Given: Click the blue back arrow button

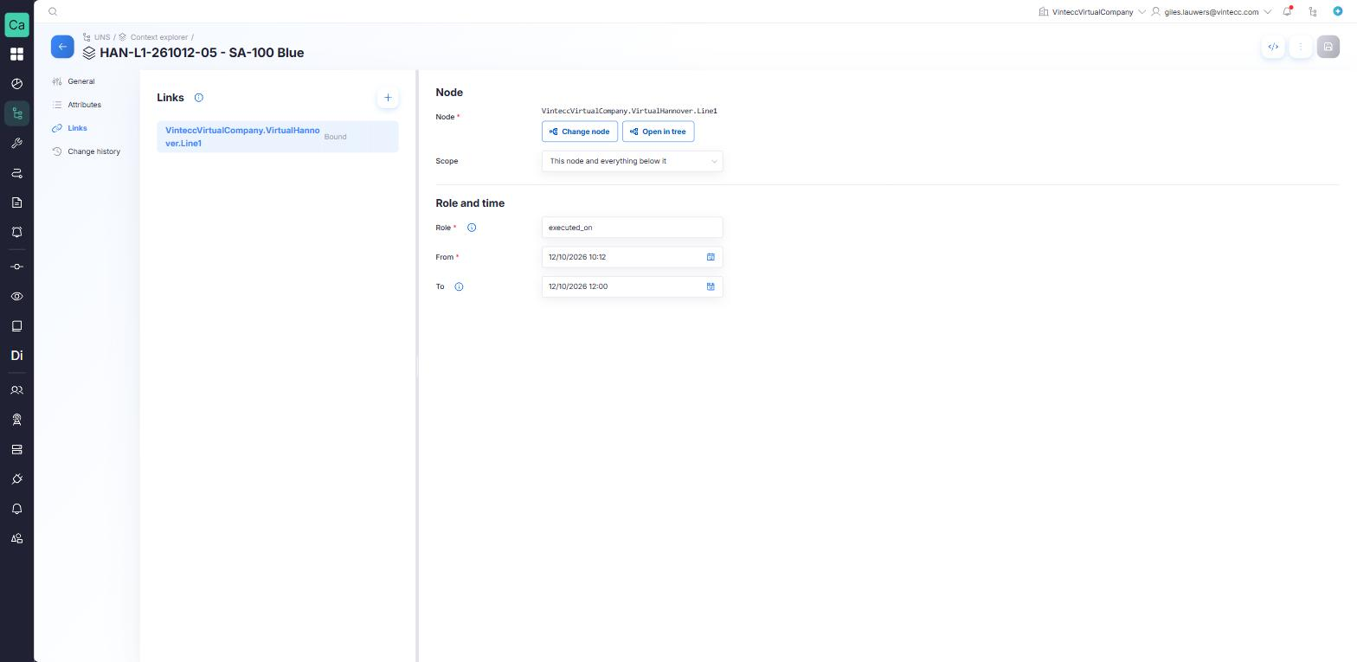Looking at the screenshot, I should click(x=62, y=47).
